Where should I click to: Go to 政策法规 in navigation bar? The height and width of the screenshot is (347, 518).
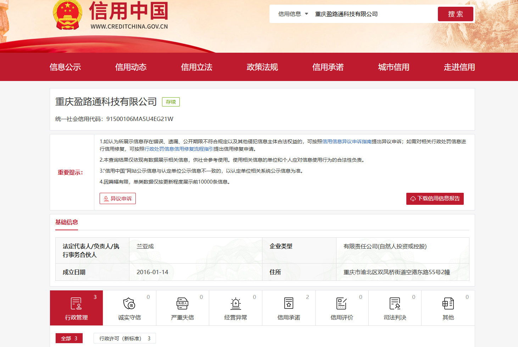pyautogui.click(x=262, y=67)
